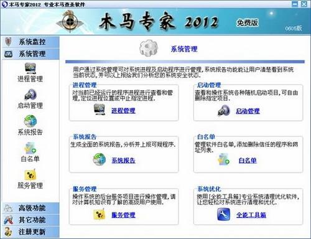Click computer icon beside 进程管理 link
The height and width of the screenshot is (239, 311).
tap(100, 110)
